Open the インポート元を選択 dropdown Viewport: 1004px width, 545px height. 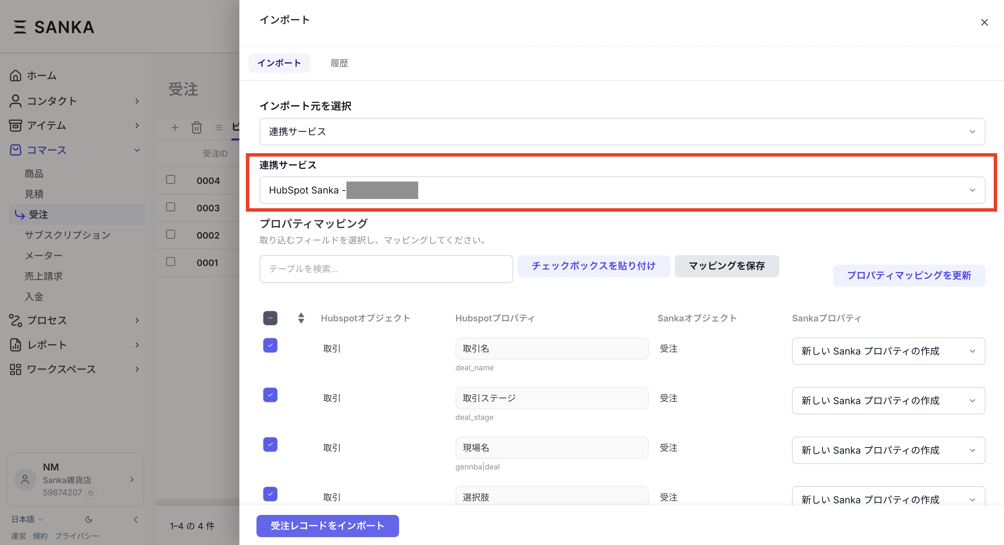coord(622,132)
